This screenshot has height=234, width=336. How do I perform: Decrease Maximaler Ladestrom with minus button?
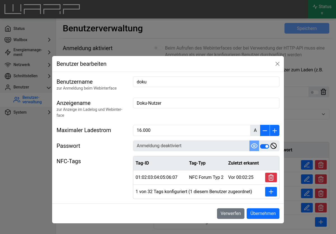tap(265, 130)
